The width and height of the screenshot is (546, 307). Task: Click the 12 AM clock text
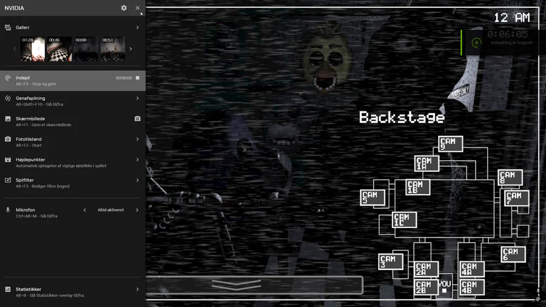512,18
